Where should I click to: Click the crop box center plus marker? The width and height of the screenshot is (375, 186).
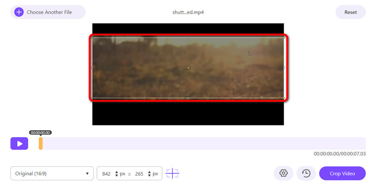pyautogui.click(x=188, y=68)
